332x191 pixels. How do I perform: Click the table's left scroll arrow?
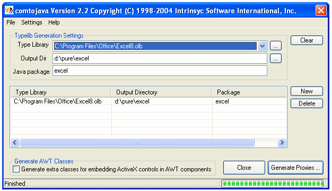pos(15,142)
